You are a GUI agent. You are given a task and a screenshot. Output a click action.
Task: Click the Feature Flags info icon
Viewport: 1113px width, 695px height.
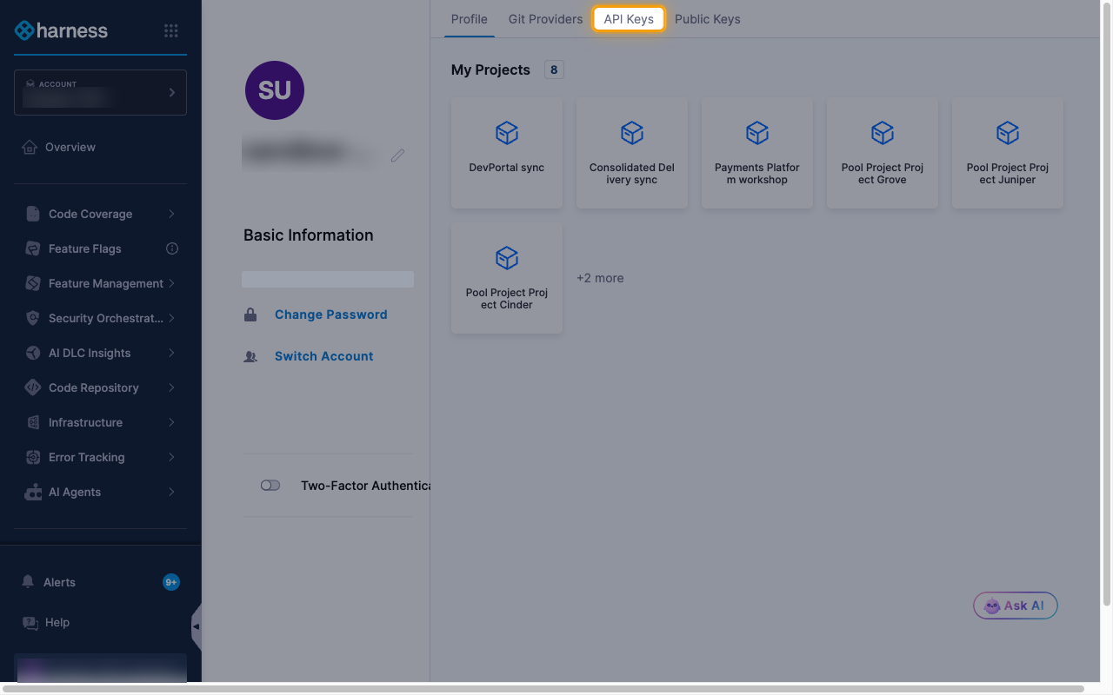(x=172, y=248)
